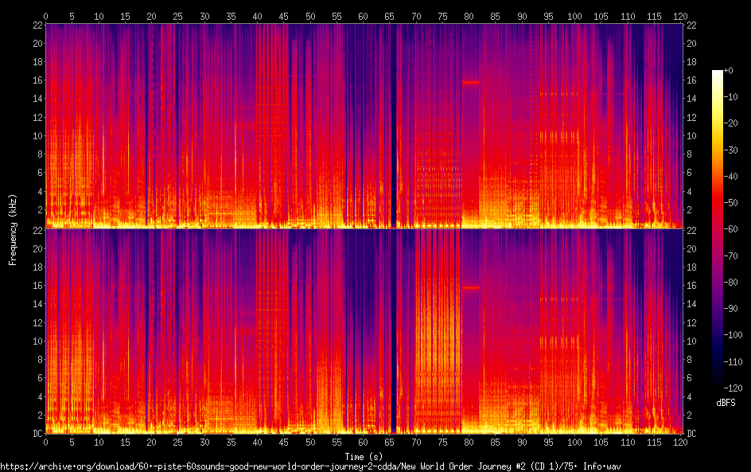751x472 pixels.
Task: Click the 0 tick on the bottom time axis
Action: click(x=45, y=442)
